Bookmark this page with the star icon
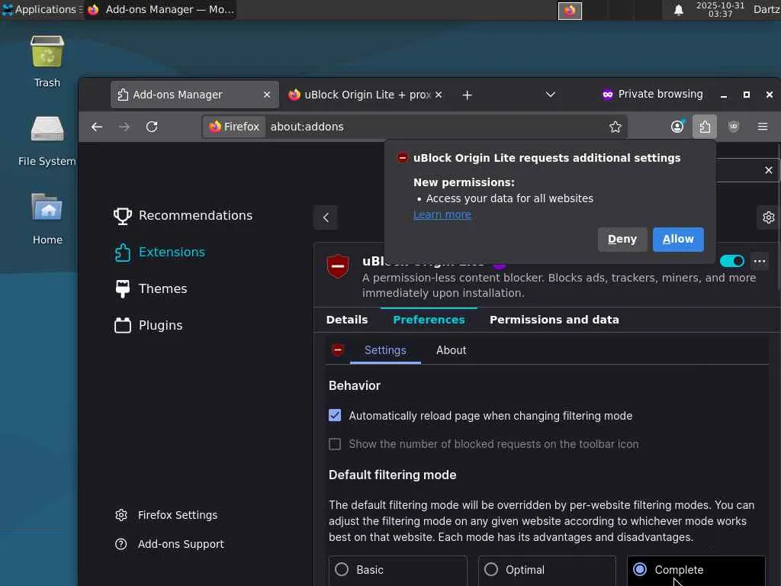 [615, 127]
